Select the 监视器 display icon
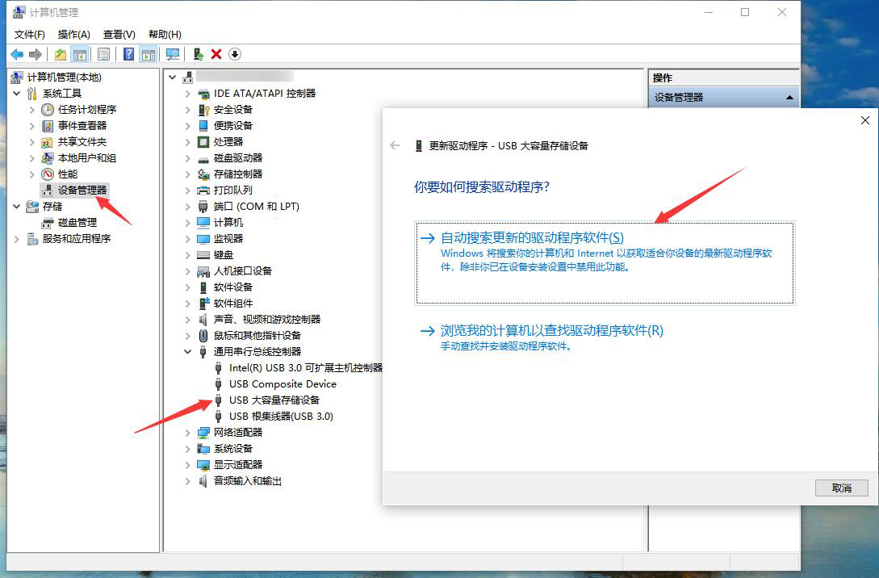 tap(203, 239)
